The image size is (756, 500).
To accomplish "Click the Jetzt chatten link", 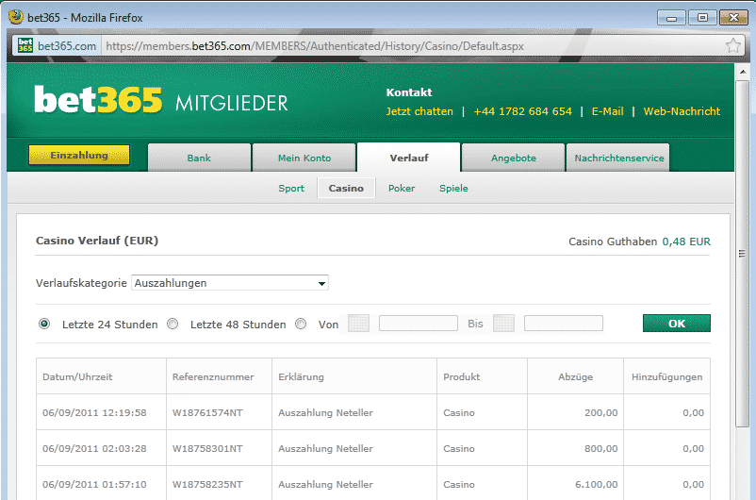I will [419, 111].
